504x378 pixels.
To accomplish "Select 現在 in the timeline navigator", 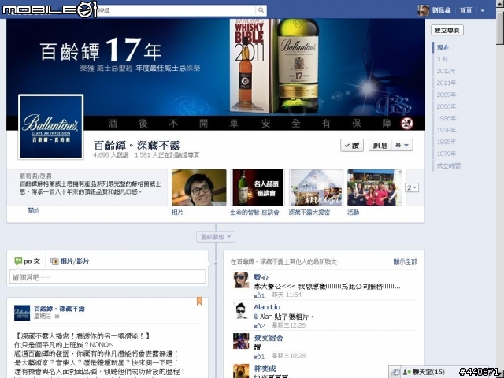I will pyautogui.click(x=443, y=47).
